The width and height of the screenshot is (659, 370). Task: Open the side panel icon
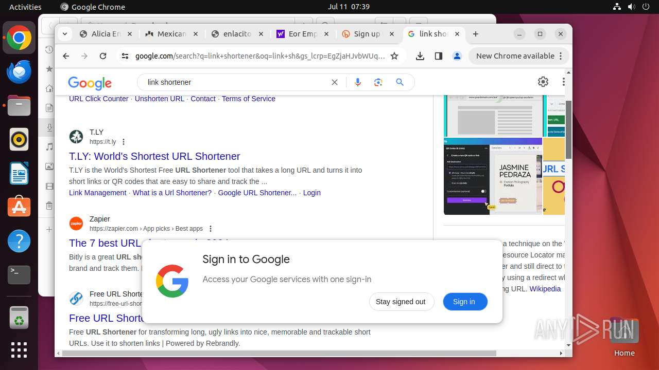pyautogui.click(x=439, y=56)
